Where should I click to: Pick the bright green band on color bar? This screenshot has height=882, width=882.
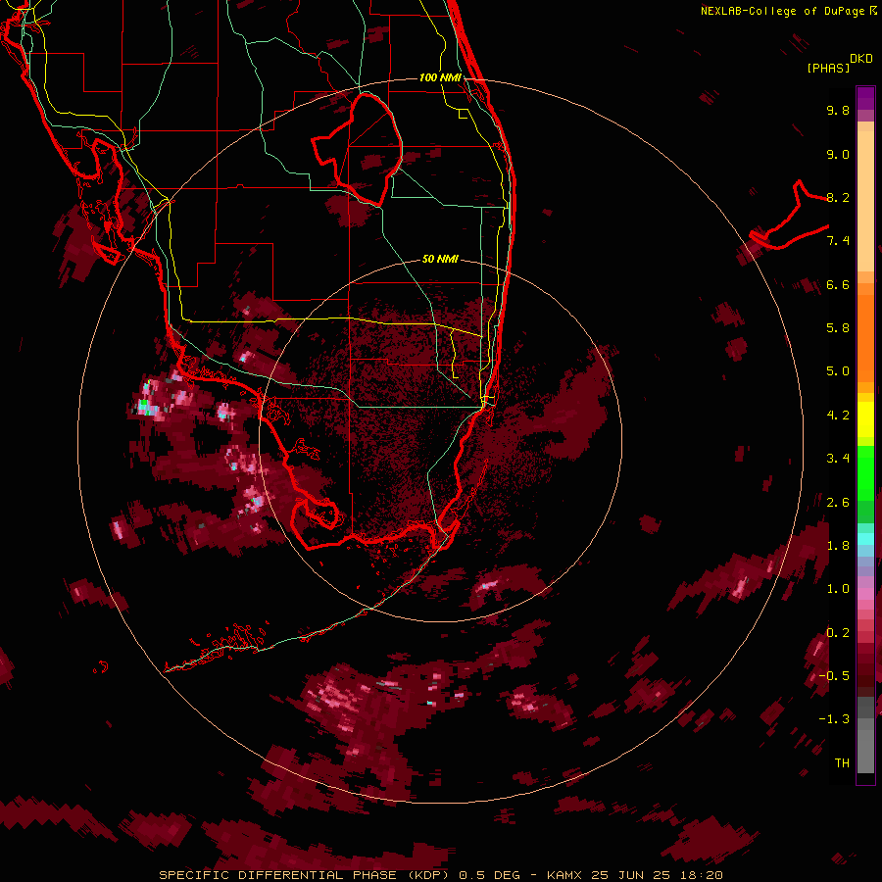[865, 473]
